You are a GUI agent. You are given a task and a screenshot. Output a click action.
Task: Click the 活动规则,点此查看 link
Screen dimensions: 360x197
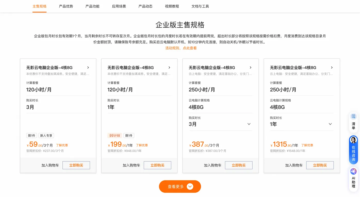pos(181,48)
